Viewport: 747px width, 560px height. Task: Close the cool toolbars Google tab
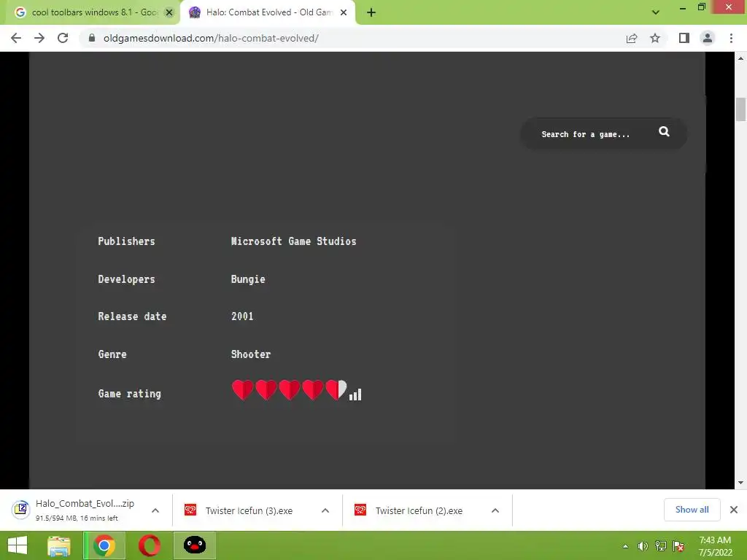coord(169,13)
